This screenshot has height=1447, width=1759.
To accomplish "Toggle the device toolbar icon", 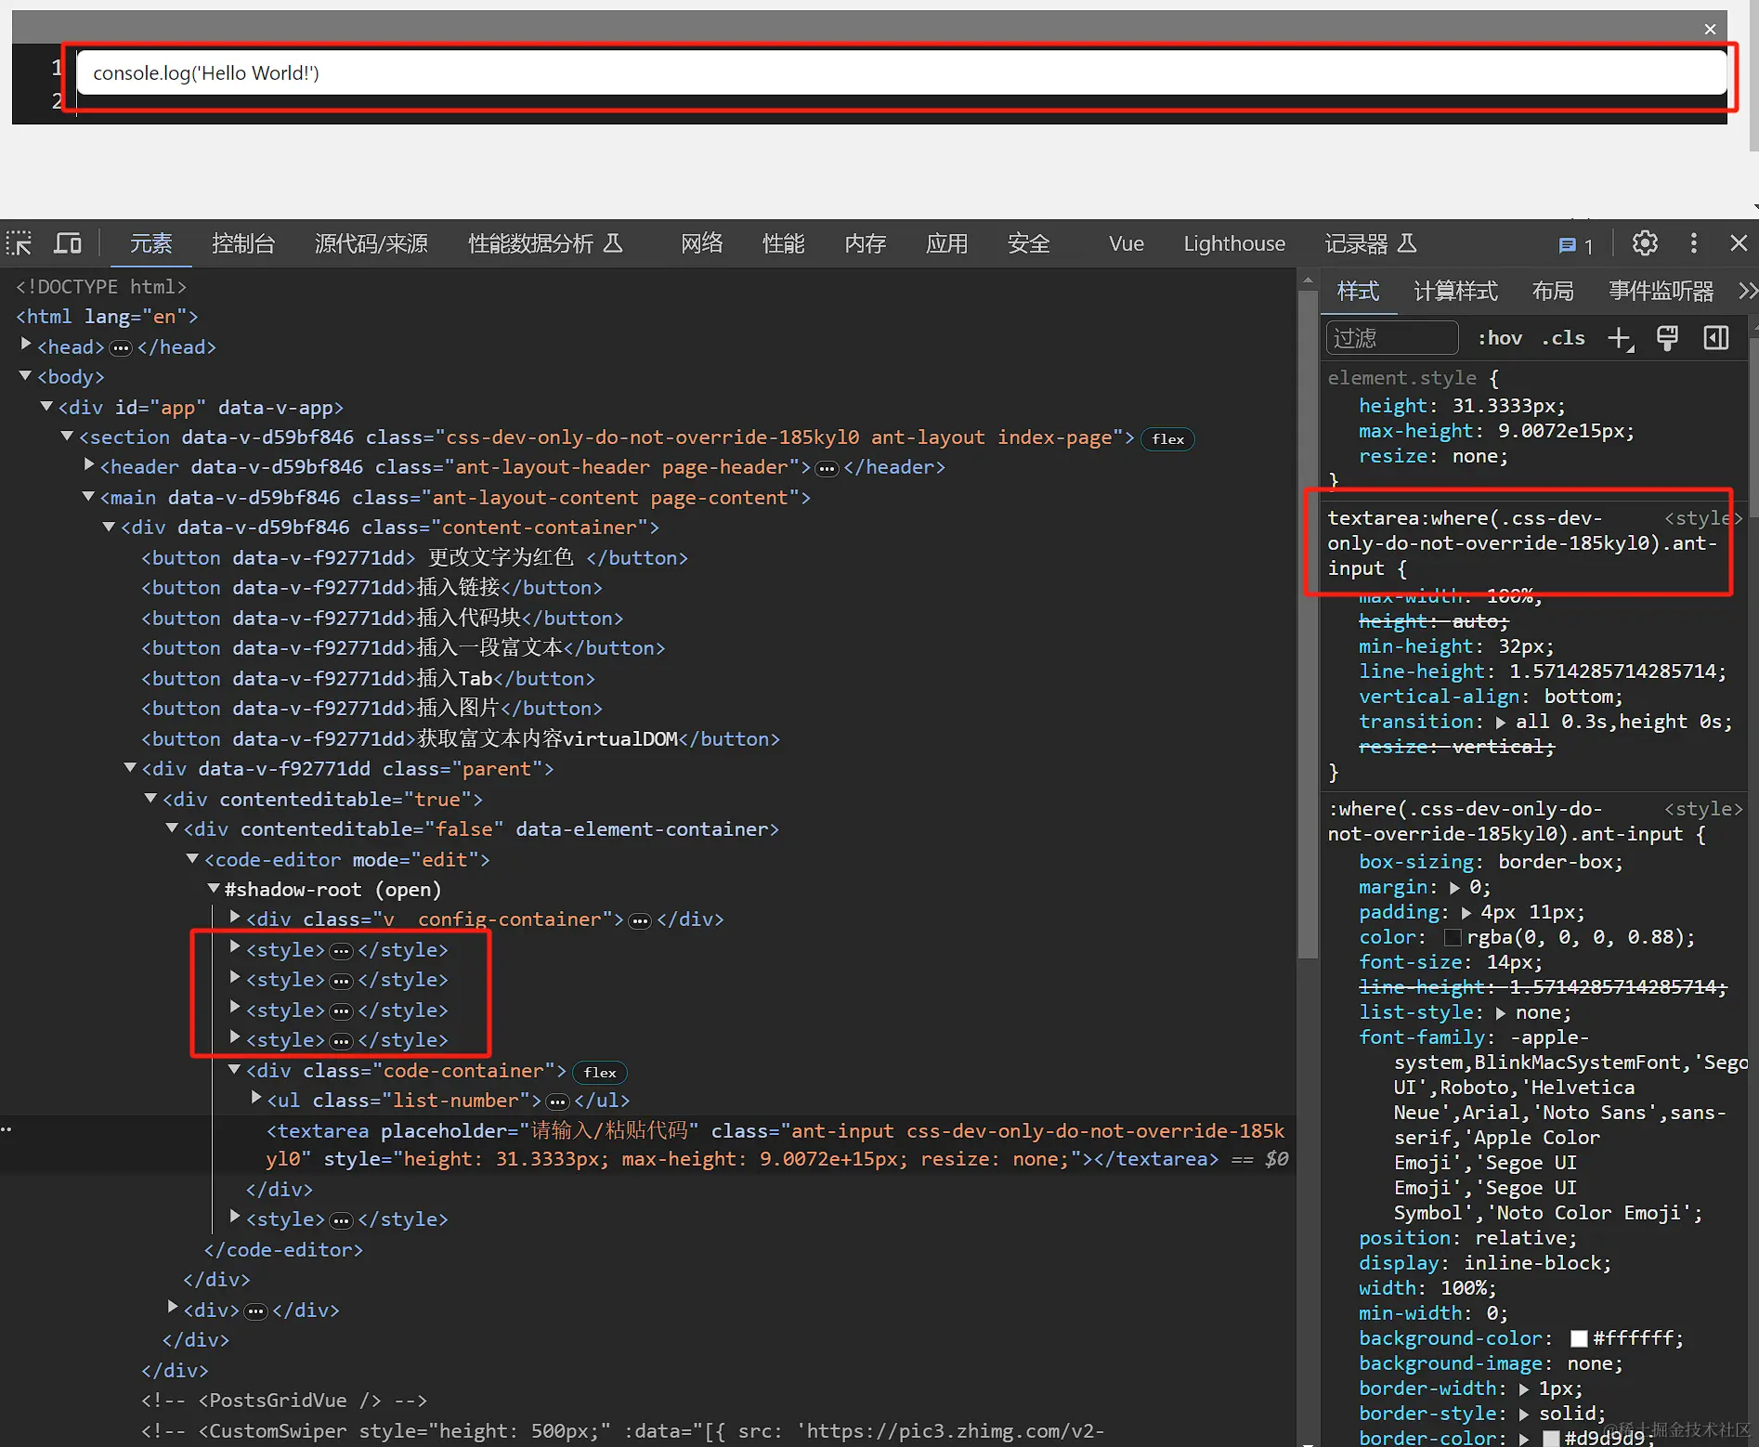I will [68, 243].
